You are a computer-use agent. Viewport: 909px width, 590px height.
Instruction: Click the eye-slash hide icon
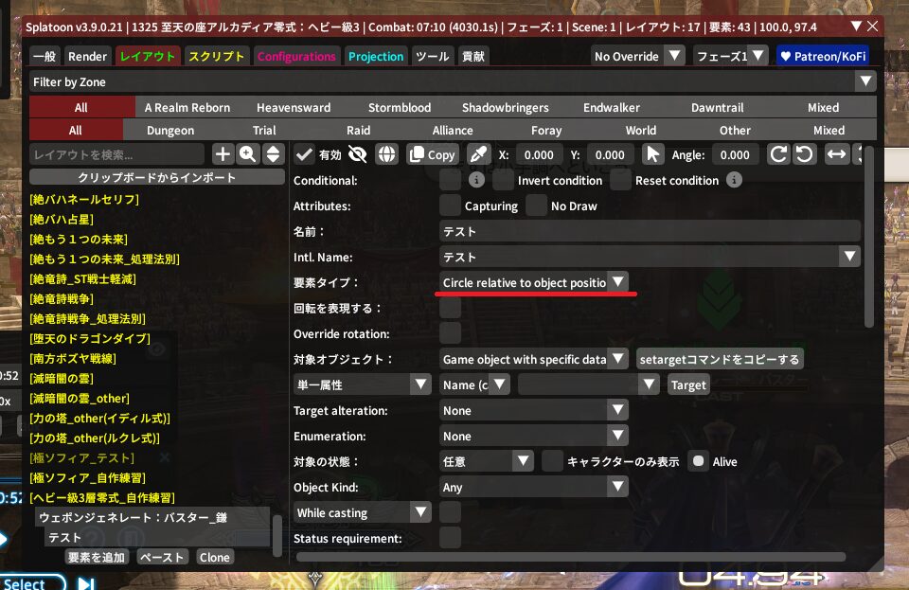point(357,154)
